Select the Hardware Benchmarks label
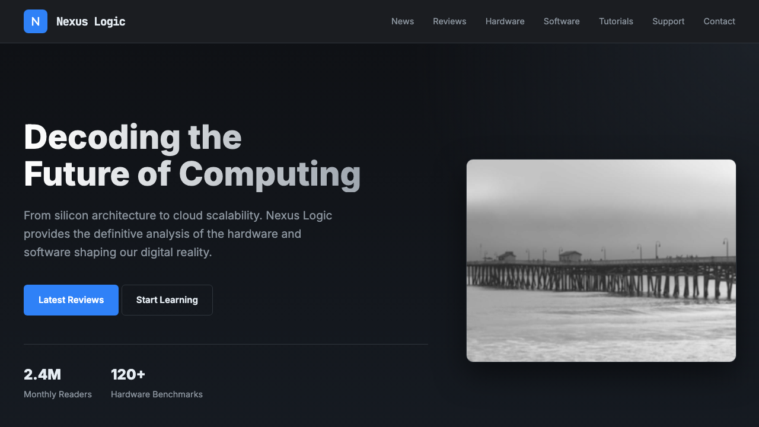The height and width of the screenshot is (427, 759). click(157, 394)
